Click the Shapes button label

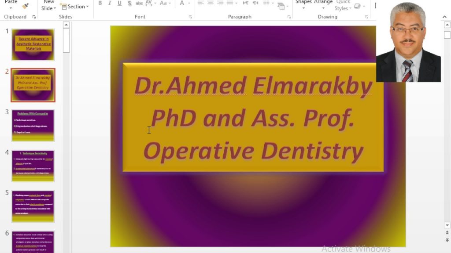click(303, 2)
